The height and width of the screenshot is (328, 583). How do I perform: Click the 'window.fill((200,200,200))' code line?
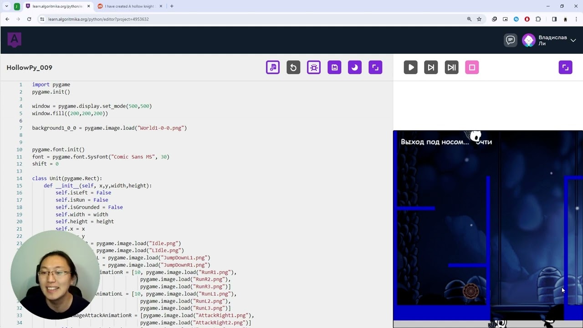tap(70, 113)
